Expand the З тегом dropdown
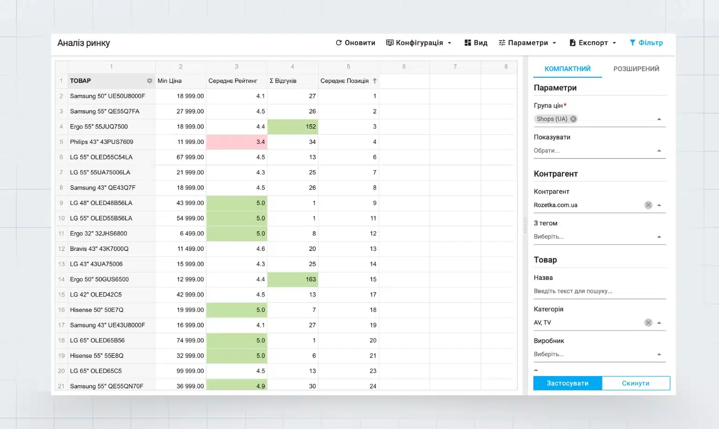 tap(659, 237)
